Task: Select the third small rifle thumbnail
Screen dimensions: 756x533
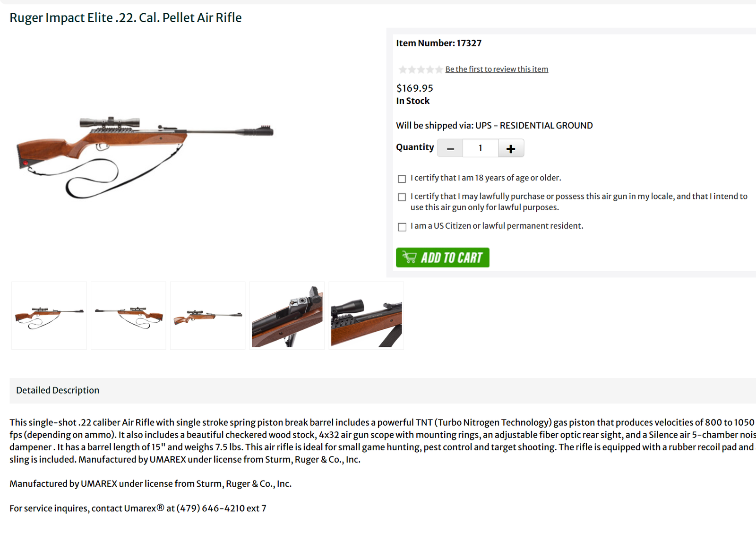Action: [x=208, y=316]
